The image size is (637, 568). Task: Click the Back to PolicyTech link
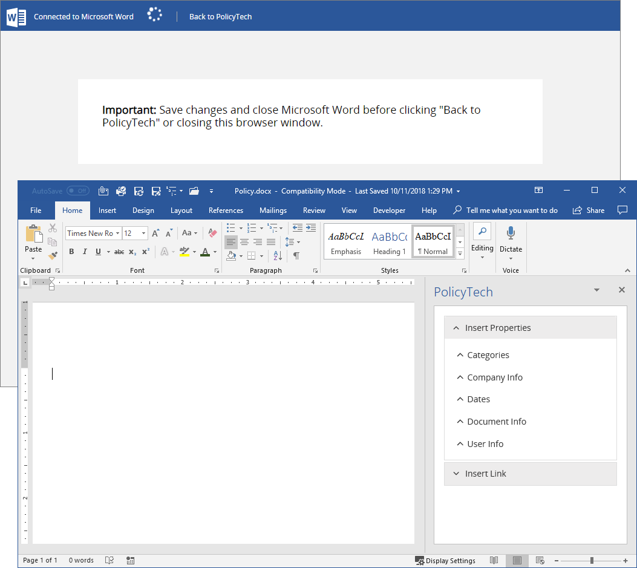[220, 16]
